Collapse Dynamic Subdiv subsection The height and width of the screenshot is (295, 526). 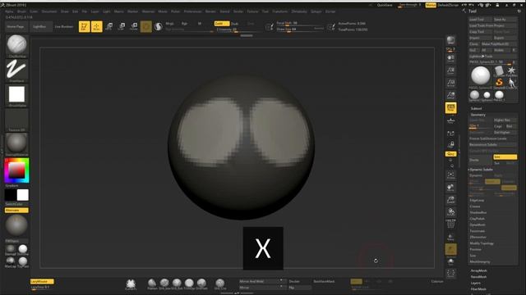(481, 170)
